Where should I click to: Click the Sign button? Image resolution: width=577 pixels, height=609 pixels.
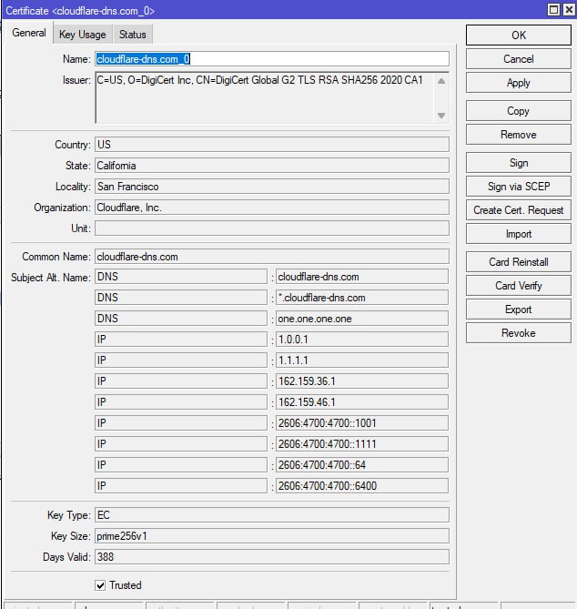pyautogui.click(x=519, y=163)
